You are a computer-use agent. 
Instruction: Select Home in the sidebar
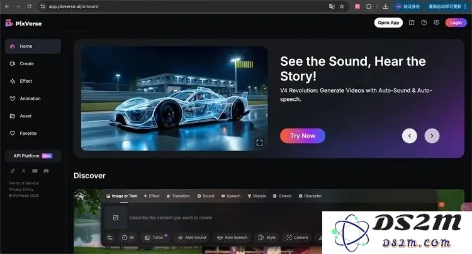click(33, 46)
